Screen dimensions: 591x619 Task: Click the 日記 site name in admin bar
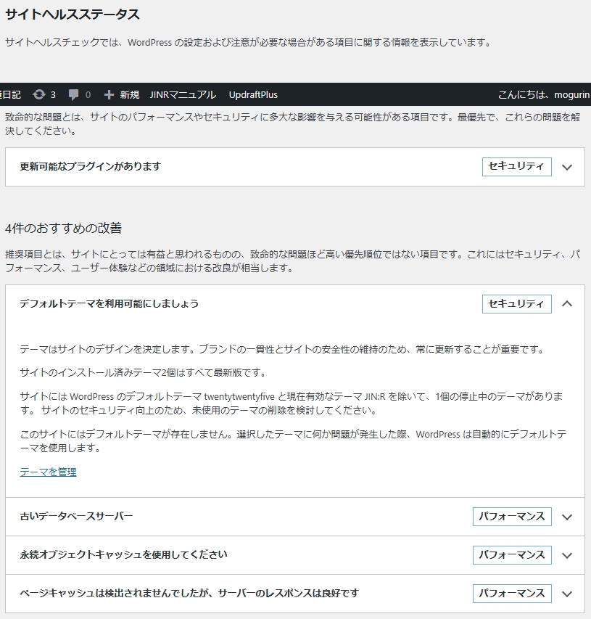click(x=11, y=94)
